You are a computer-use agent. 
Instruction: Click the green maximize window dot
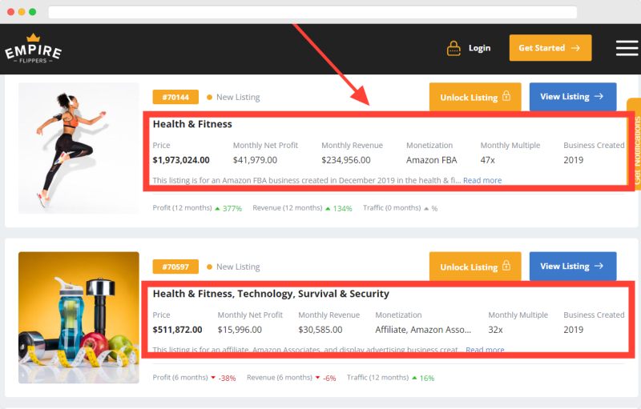(32, 12)
